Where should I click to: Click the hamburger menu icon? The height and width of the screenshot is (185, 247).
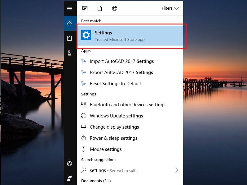(69, 8)
